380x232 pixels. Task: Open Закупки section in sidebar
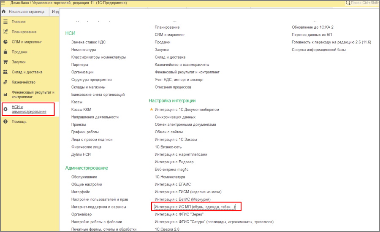point(19,62)
